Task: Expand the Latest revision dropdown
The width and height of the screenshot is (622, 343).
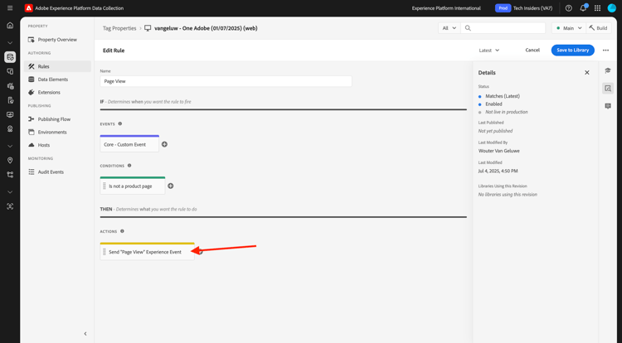Action: click(x=489, y=51)
